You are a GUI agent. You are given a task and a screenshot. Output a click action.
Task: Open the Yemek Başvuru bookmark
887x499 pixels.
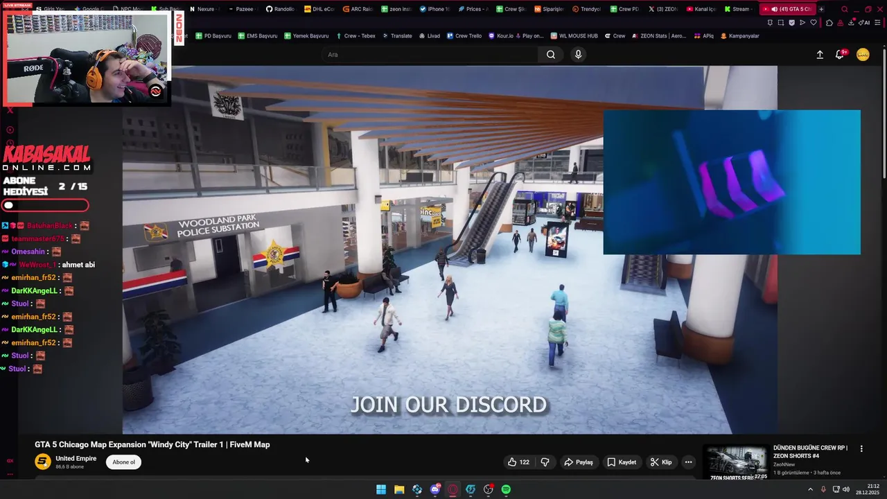click(x=306, y=35)
